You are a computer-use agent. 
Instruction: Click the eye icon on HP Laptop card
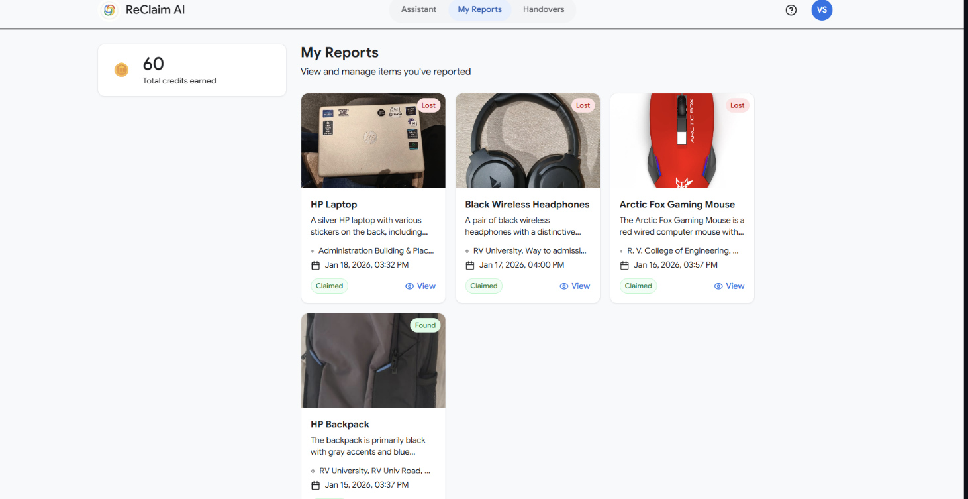(409, 286)
